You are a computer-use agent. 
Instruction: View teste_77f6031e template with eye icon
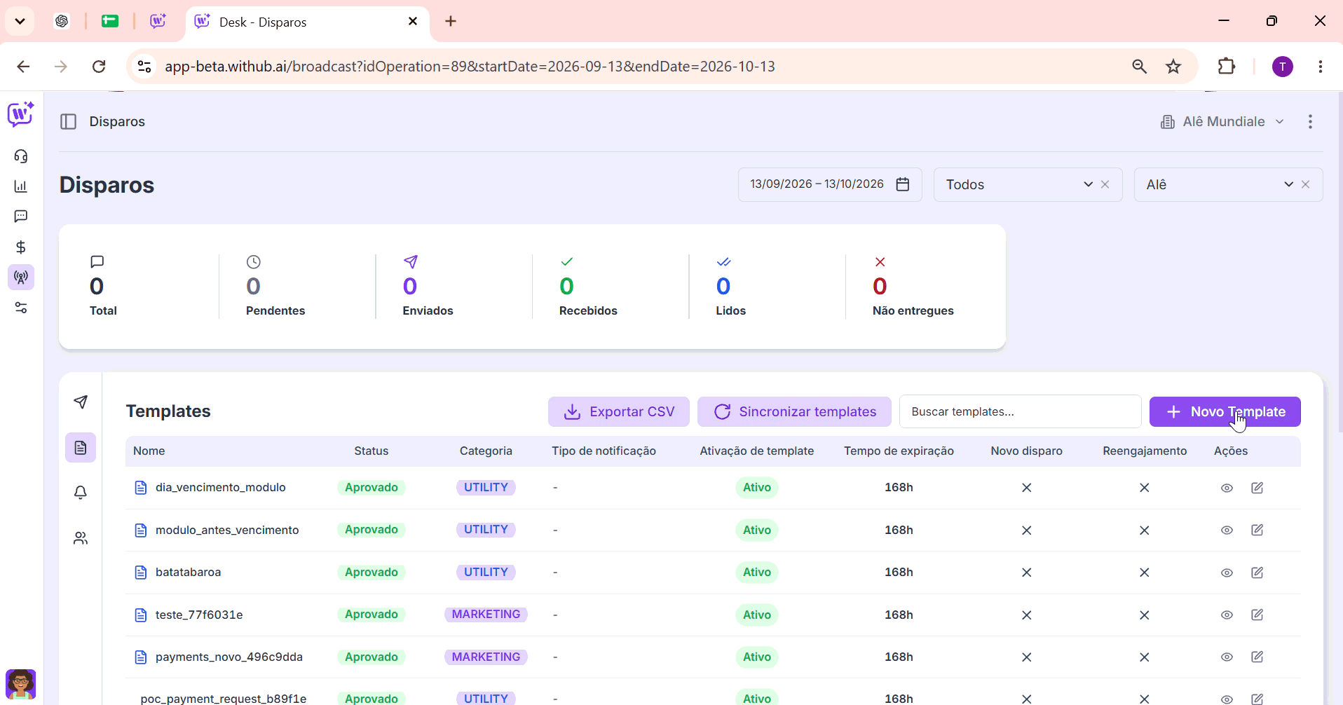1227,615
